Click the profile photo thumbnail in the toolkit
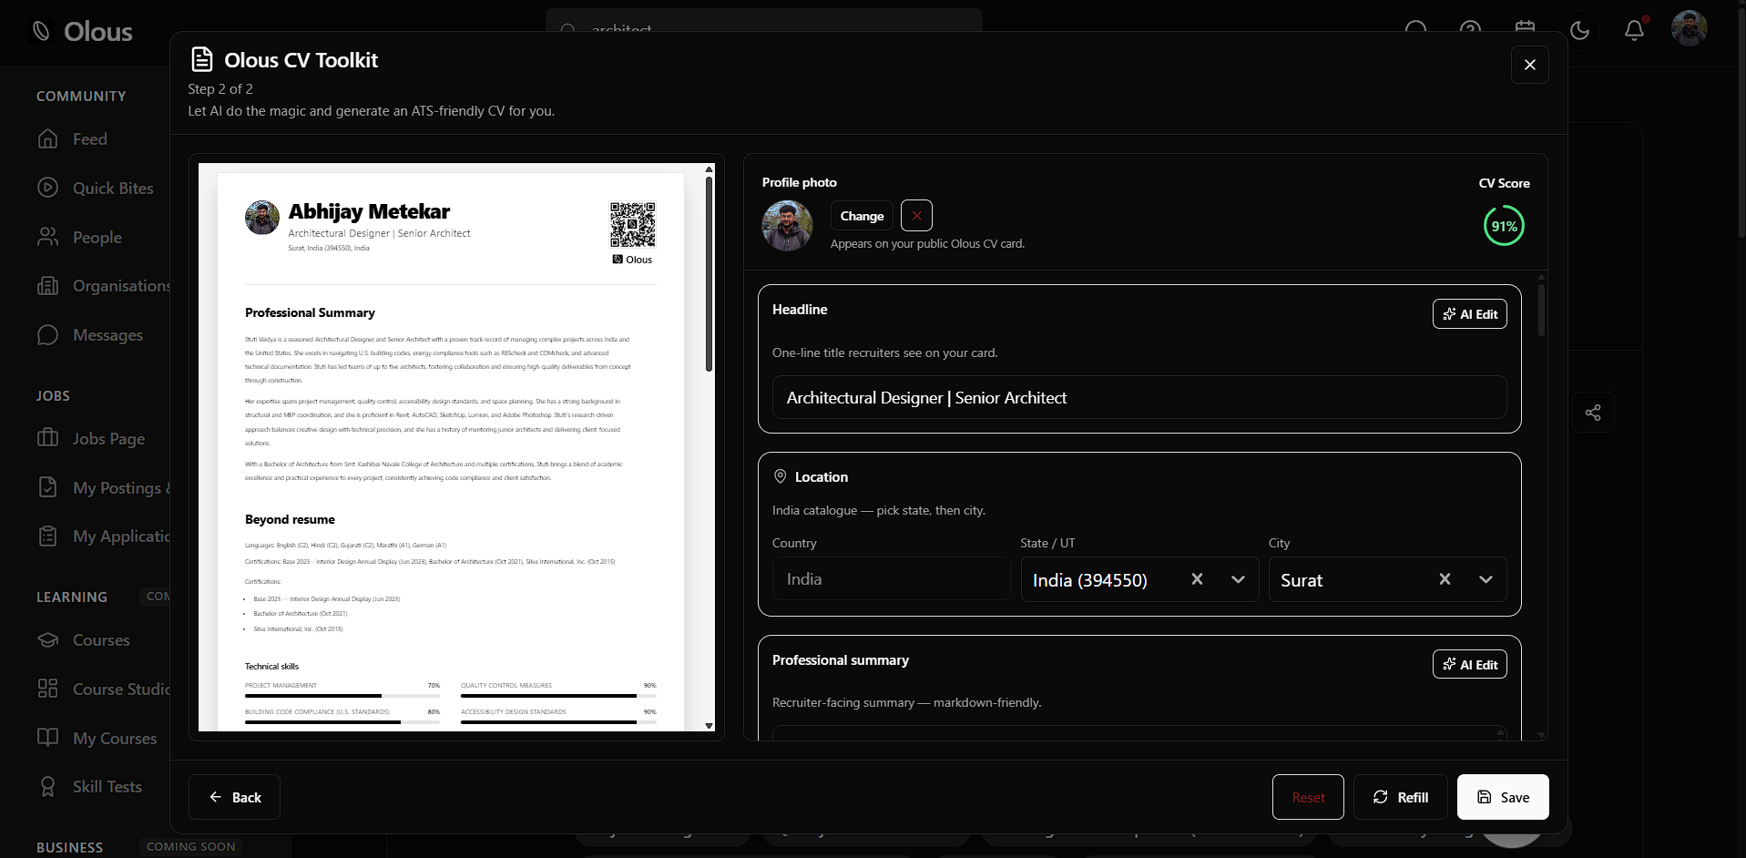Image resolution: width=1746 pixels, height=858 pixels. (x=787, y=226)
